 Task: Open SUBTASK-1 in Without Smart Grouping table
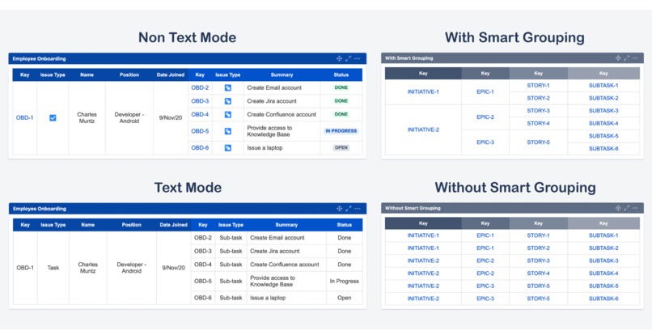coord(603,235)
